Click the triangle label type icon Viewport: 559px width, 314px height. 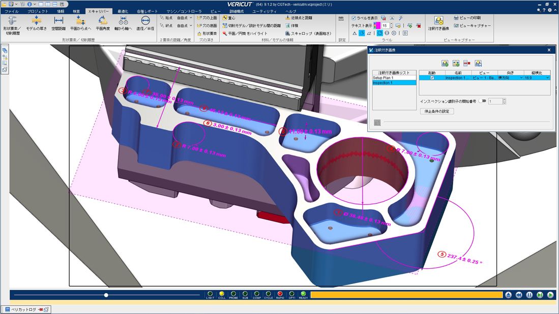pos(355,33)
